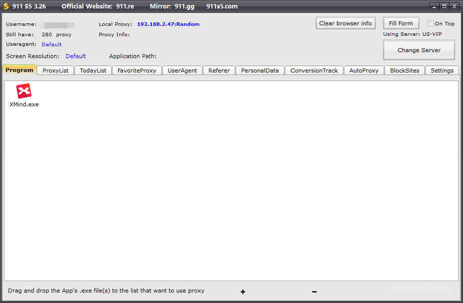Click the minus icon to remove program
The width and height of the screenshot is (463, 303).
(x=314, y=292)
